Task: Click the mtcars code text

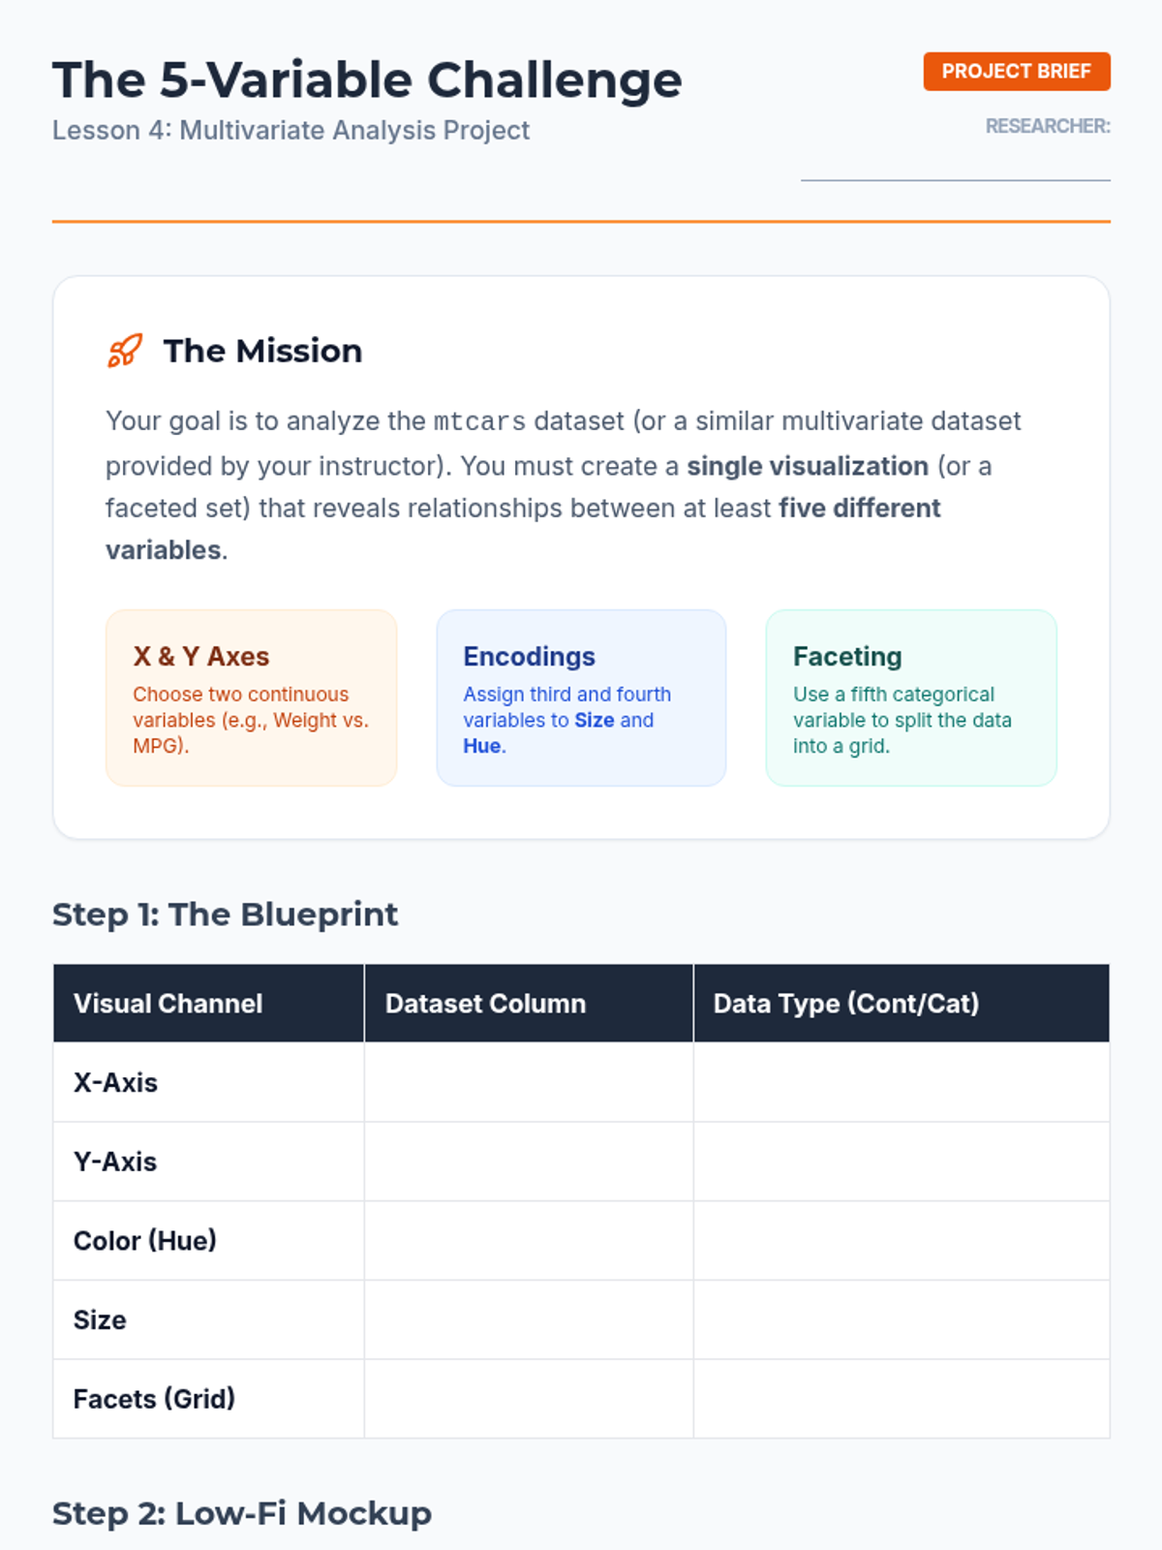Action: click(x=479, y=422)
